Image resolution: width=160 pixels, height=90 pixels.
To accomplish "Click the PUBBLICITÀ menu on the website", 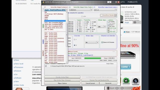I will [132, 2].
